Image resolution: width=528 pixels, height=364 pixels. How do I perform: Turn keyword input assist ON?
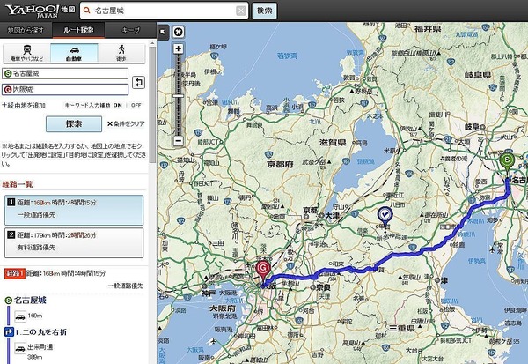tap(118, 105)
